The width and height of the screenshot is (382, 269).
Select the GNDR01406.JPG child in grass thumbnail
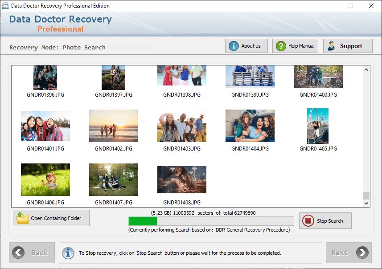point(45,179)
